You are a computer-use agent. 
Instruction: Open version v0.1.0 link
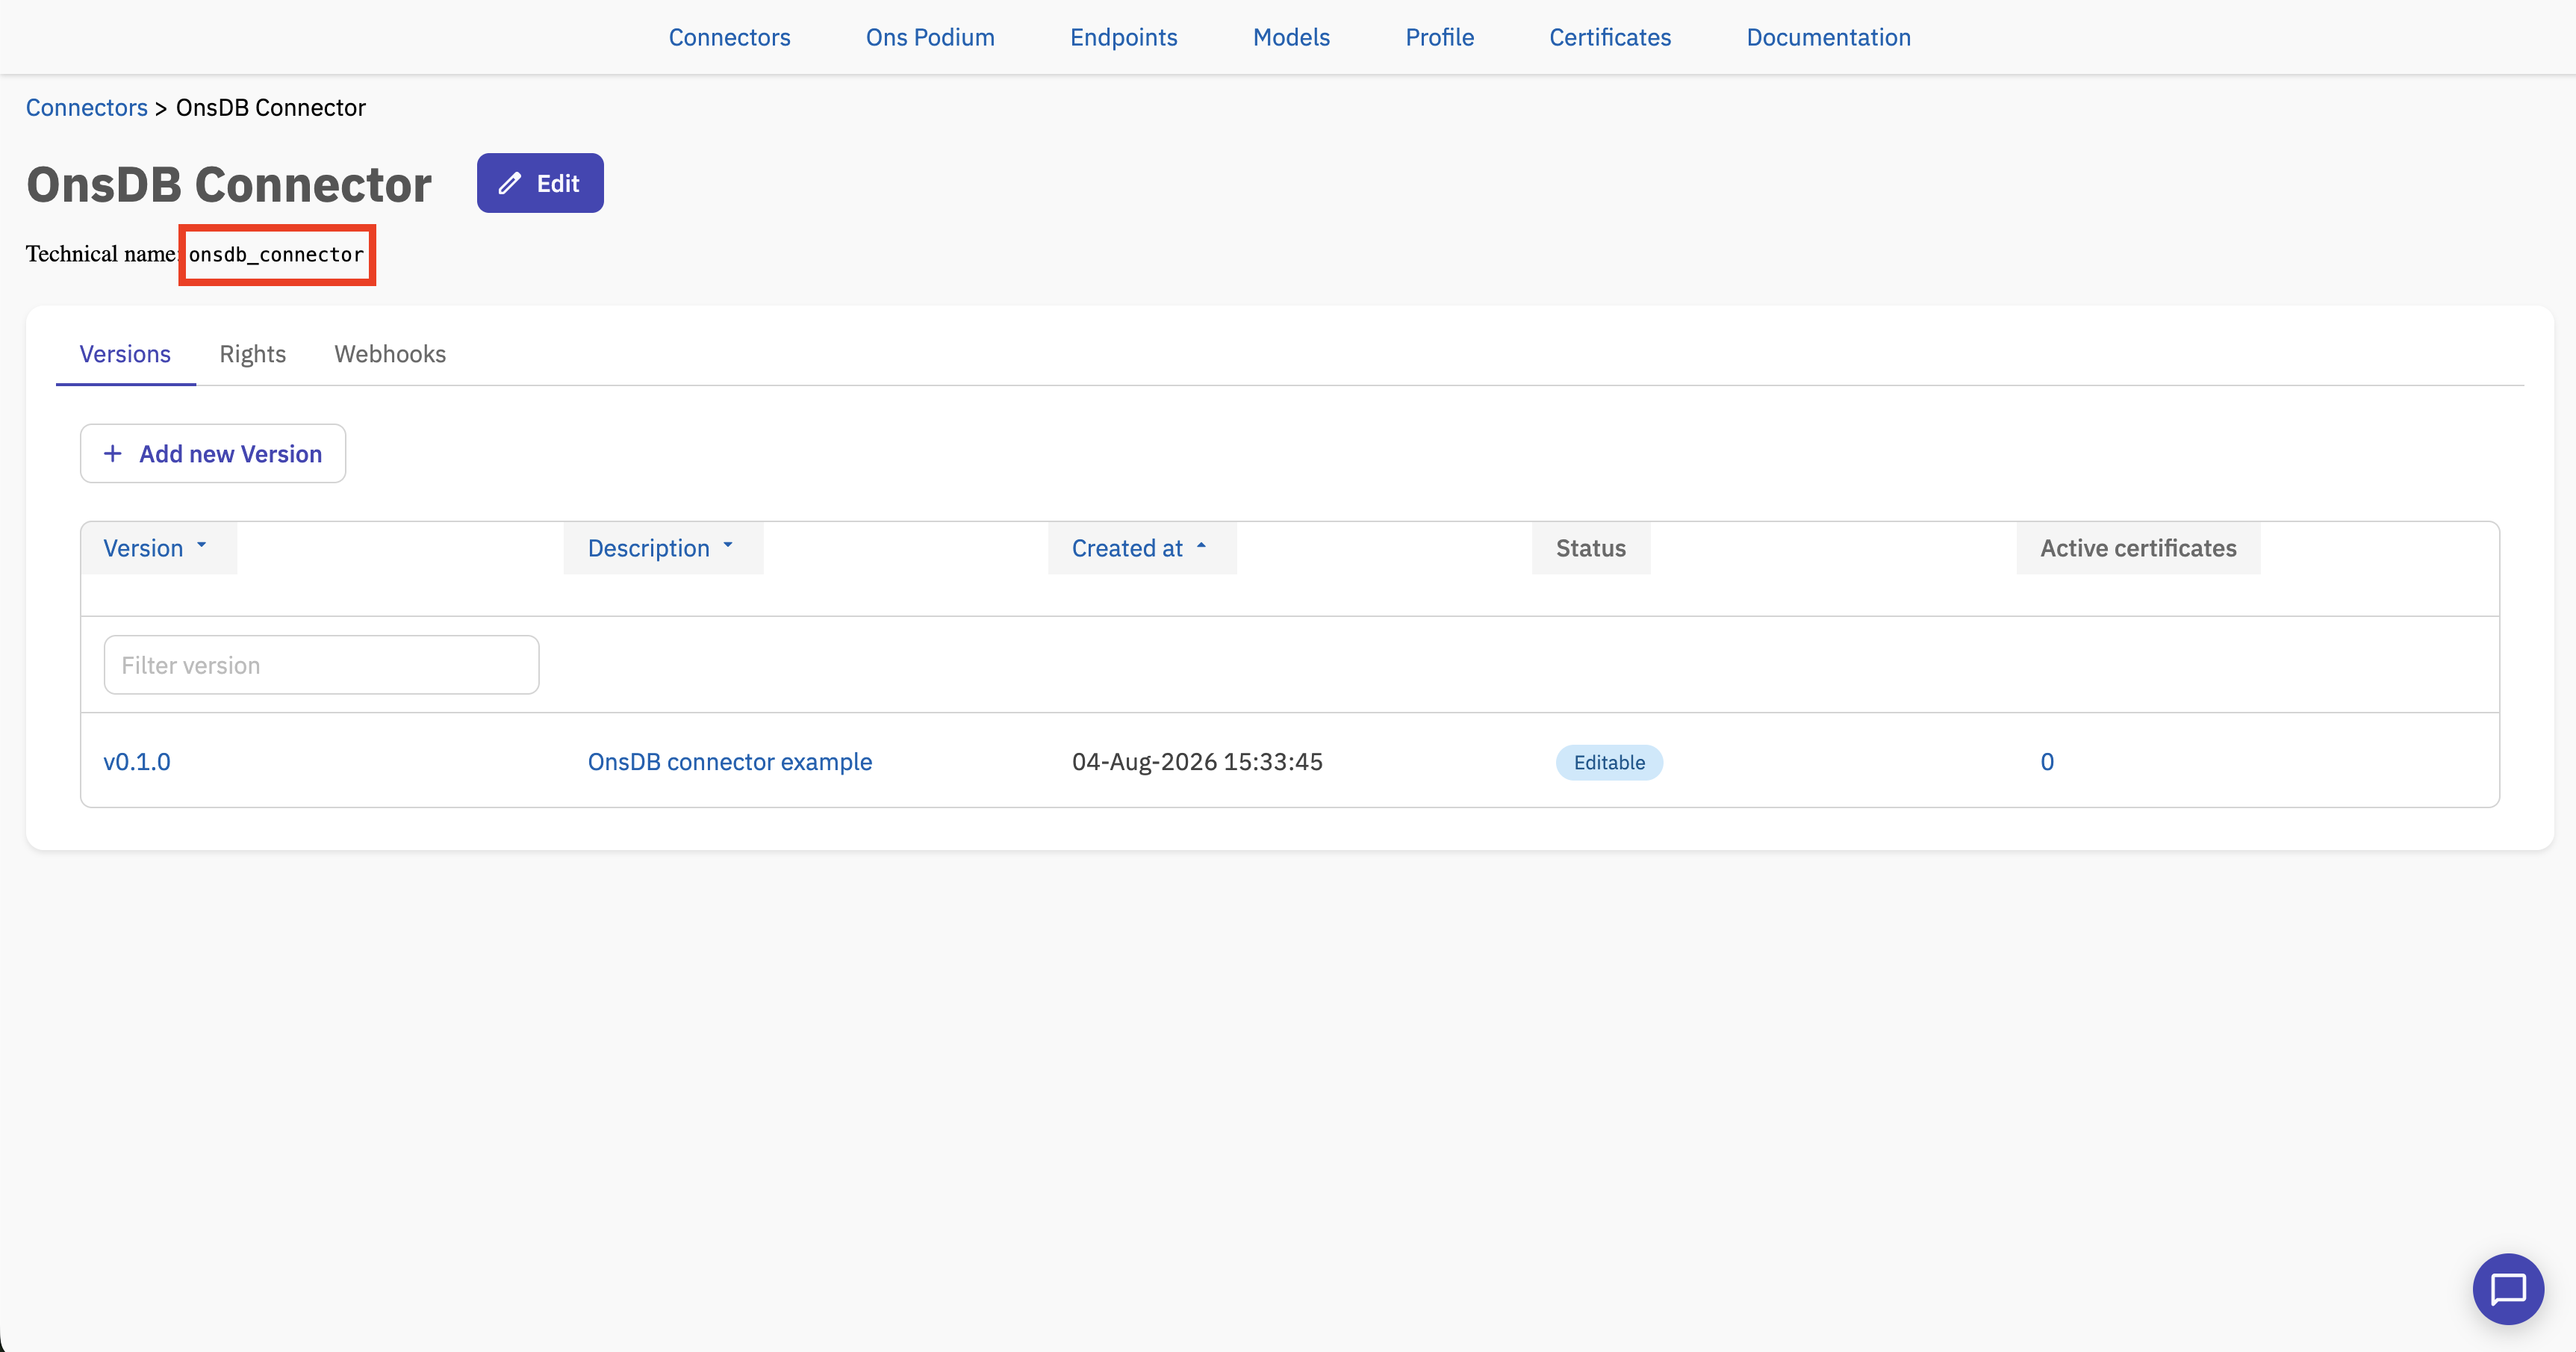(x=137, y=762)
